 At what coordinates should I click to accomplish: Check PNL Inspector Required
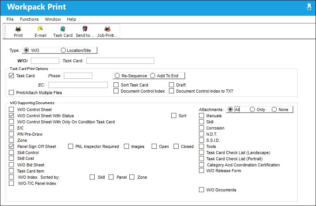[x=71, y=146]
